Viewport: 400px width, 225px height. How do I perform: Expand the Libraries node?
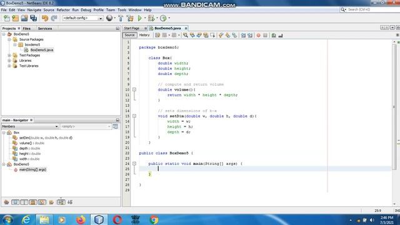coord(9,61)
